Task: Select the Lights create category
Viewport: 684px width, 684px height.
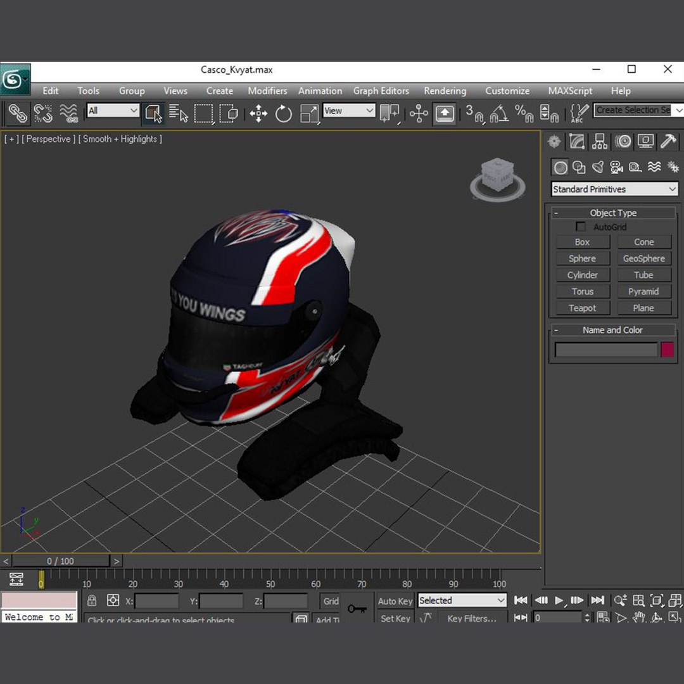Action: point(598,167)
